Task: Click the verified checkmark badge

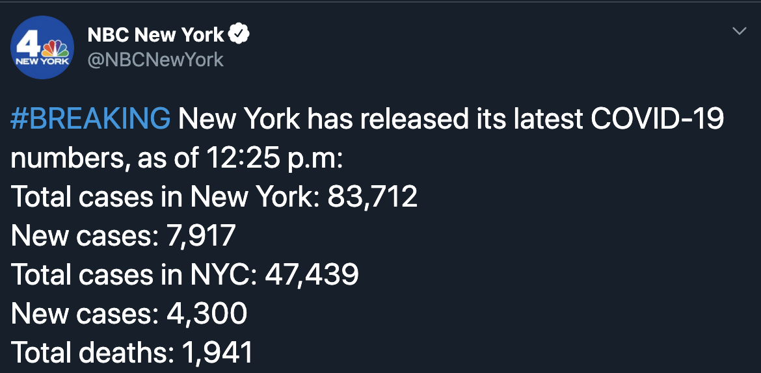Action: pyautogui.click(x=238, y=35)
